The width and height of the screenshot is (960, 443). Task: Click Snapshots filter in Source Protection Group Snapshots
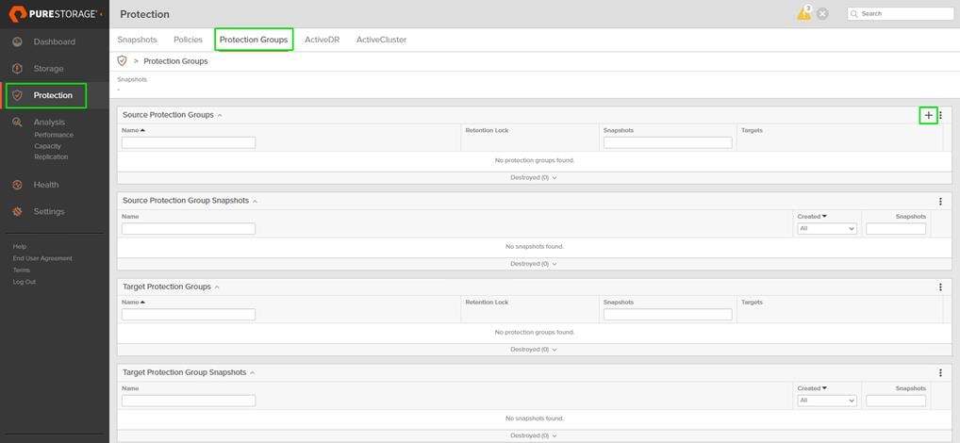pos(896,228)
